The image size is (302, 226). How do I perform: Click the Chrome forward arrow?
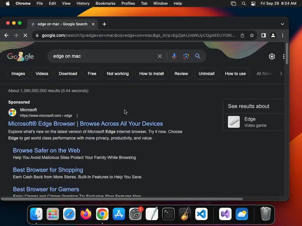click(x=16, y=35)
